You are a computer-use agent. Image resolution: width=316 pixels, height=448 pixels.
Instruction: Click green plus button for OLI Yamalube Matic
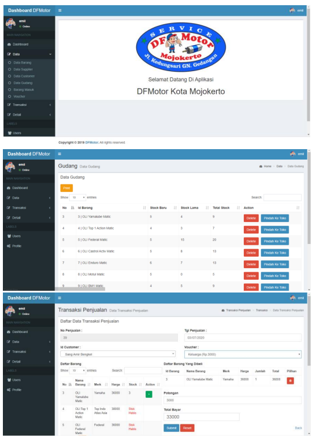148,394
